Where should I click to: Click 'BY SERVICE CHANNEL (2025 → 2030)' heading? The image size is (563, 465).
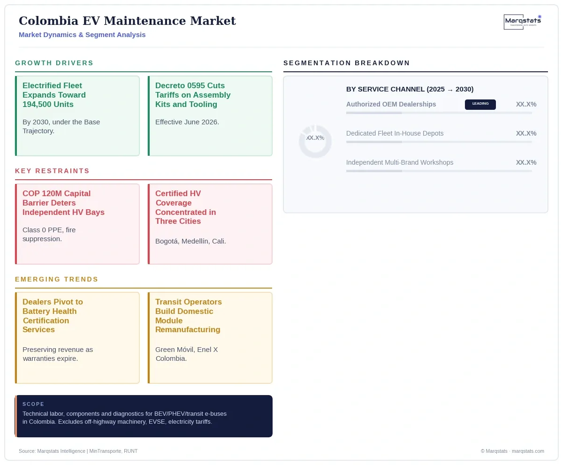410,89
